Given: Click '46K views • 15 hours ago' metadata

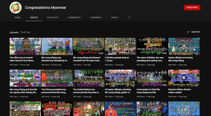Looking at the screenshot, I should pyautogui.click(x=20, y=65).
